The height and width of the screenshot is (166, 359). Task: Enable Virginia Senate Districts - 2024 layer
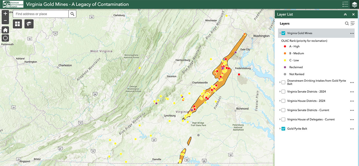[x=283, y=92]
